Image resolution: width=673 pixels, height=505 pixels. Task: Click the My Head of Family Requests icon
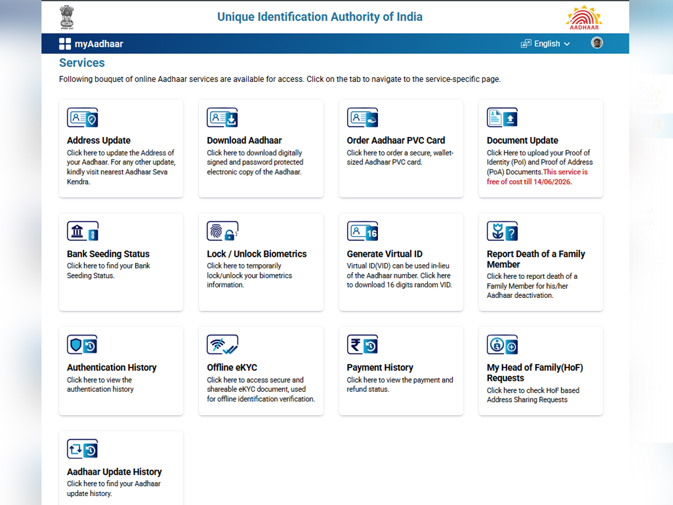[x=502, y=345]
